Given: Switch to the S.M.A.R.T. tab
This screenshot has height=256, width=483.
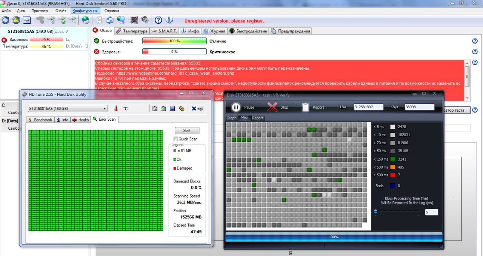Looking at the screenshot, I should coord(165,31).
